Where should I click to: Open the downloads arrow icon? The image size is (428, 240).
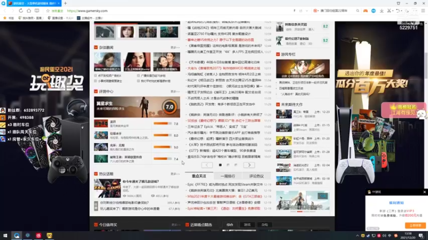point(381,11)
